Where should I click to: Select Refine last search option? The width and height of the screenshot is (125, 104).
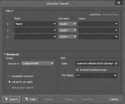tap(22, 88)
